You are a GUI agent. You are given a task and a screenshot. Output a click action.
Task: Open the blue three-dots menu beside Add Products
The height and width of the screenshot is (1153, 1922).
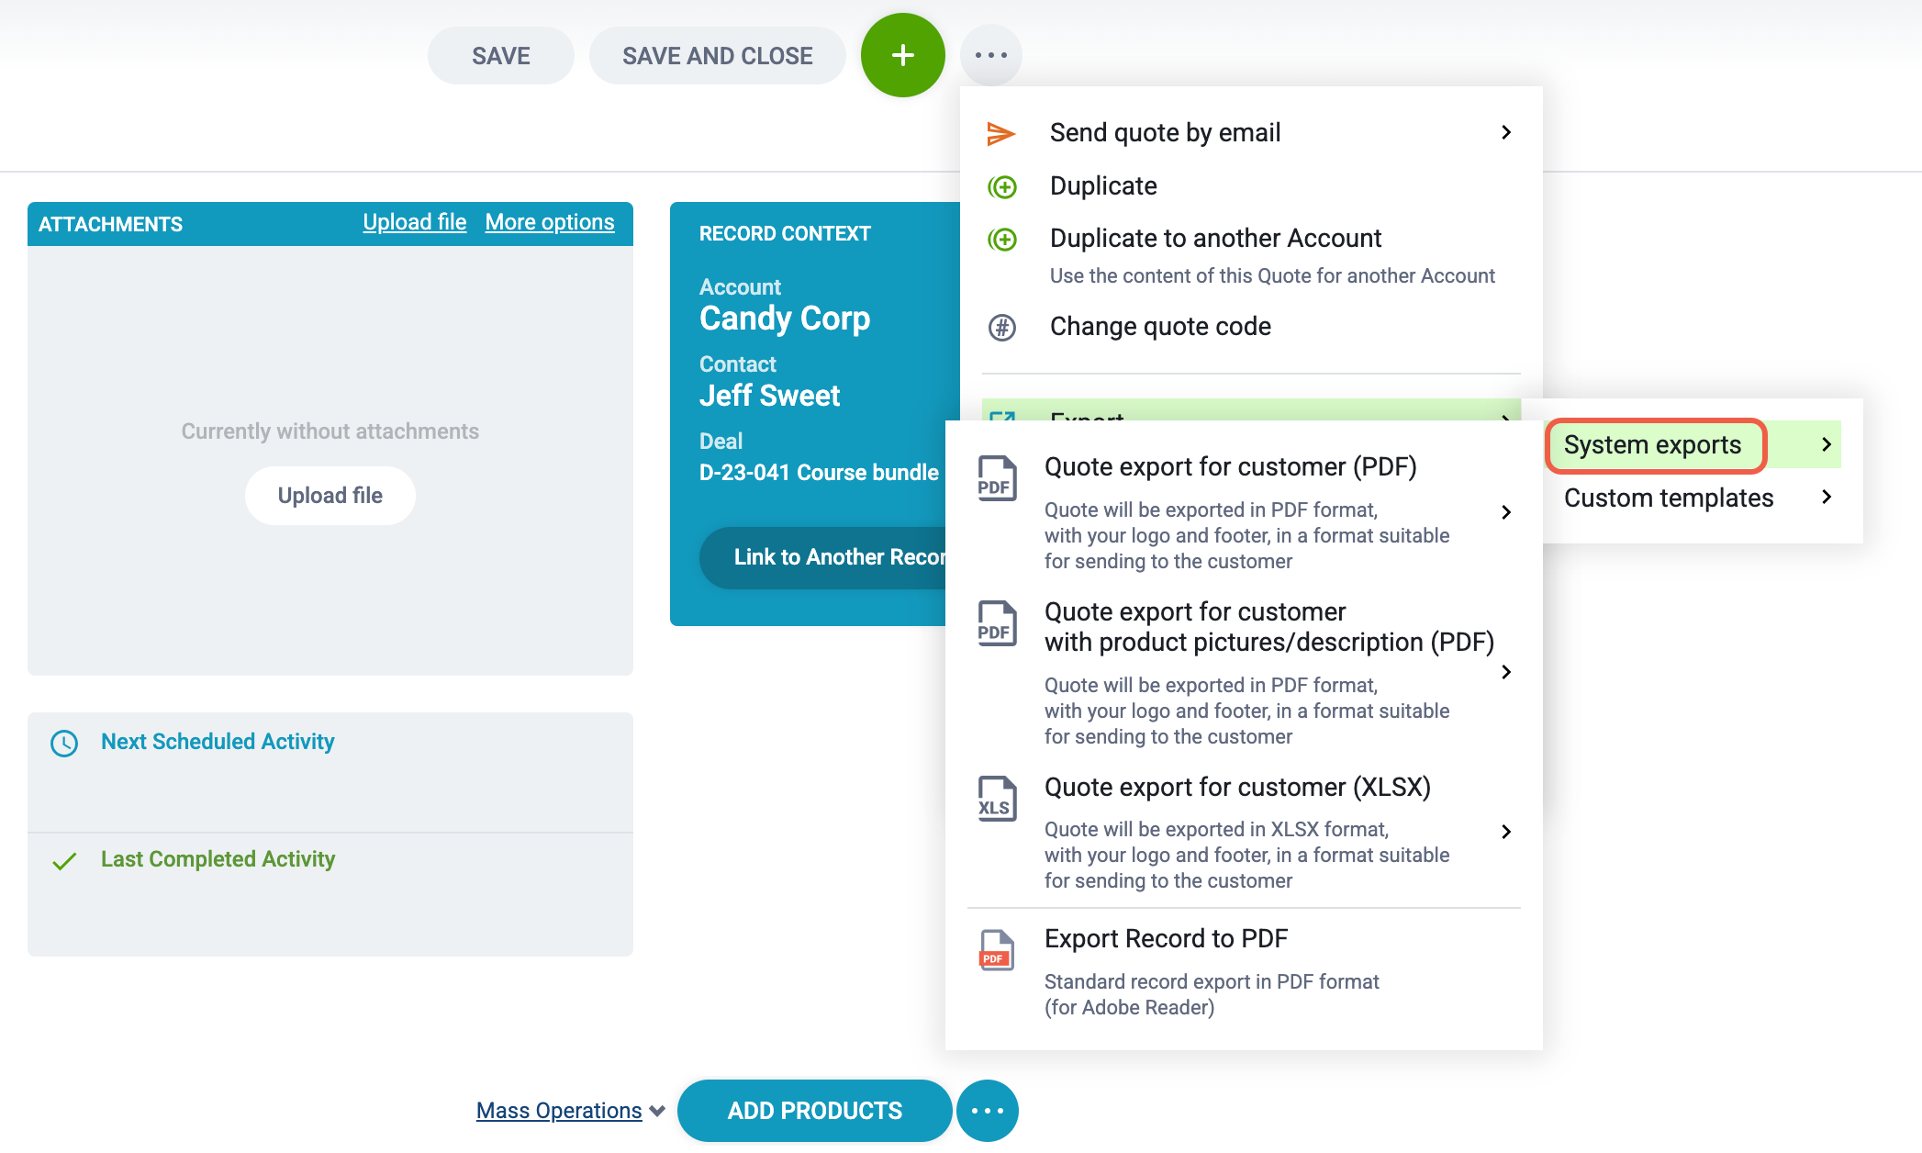[987, 1111]
